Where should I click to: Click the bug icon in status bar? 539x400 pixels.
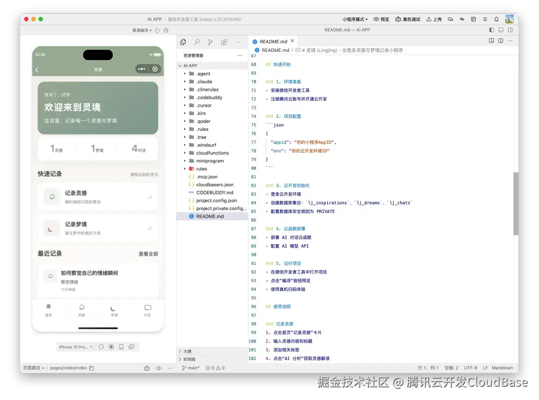(147, 368)
